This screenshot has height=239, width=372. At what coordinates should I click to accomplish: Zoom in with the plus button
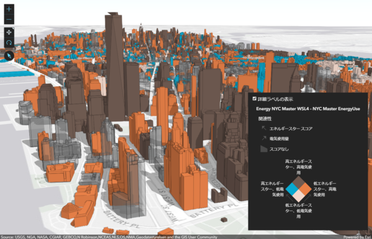pyautogui.click(x=9, y=9)
